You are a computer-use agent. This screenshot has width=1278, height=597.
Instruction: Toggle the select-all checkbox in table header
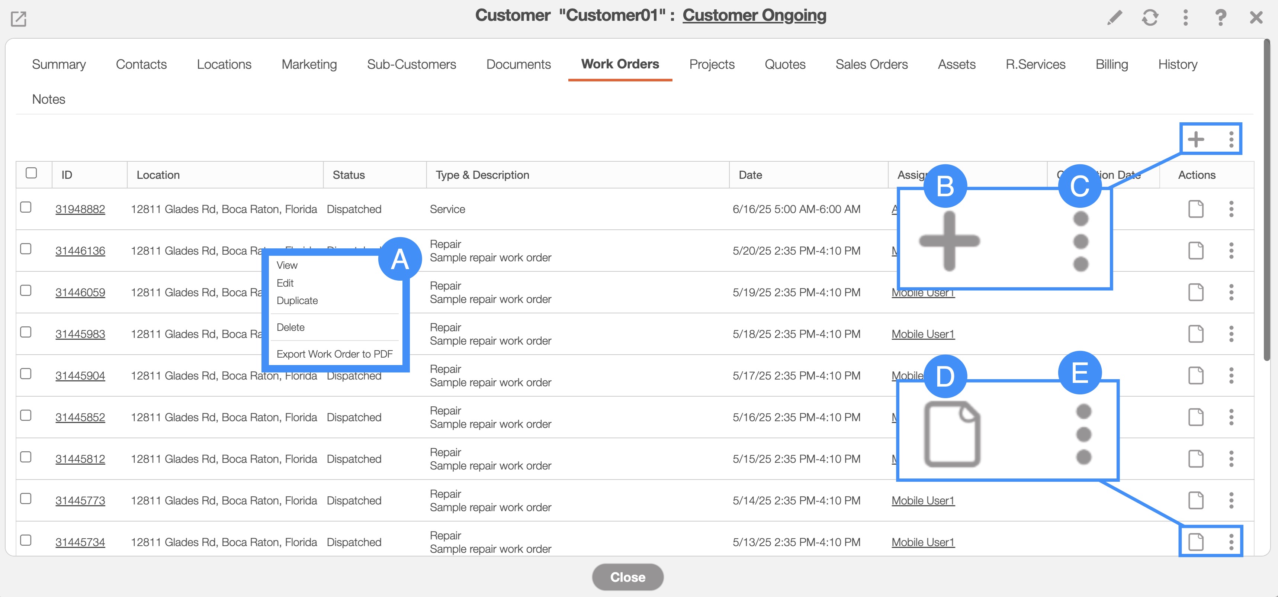point(31,173)
